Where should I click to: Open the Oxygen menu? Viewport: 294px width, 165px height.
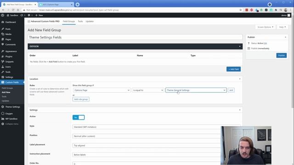click(9, 114)
